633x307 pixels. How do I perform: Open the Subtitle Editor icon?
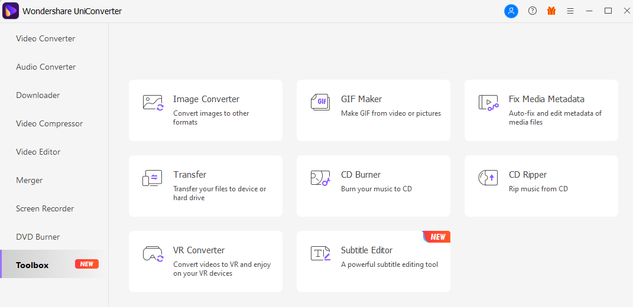tap(320, 253)
